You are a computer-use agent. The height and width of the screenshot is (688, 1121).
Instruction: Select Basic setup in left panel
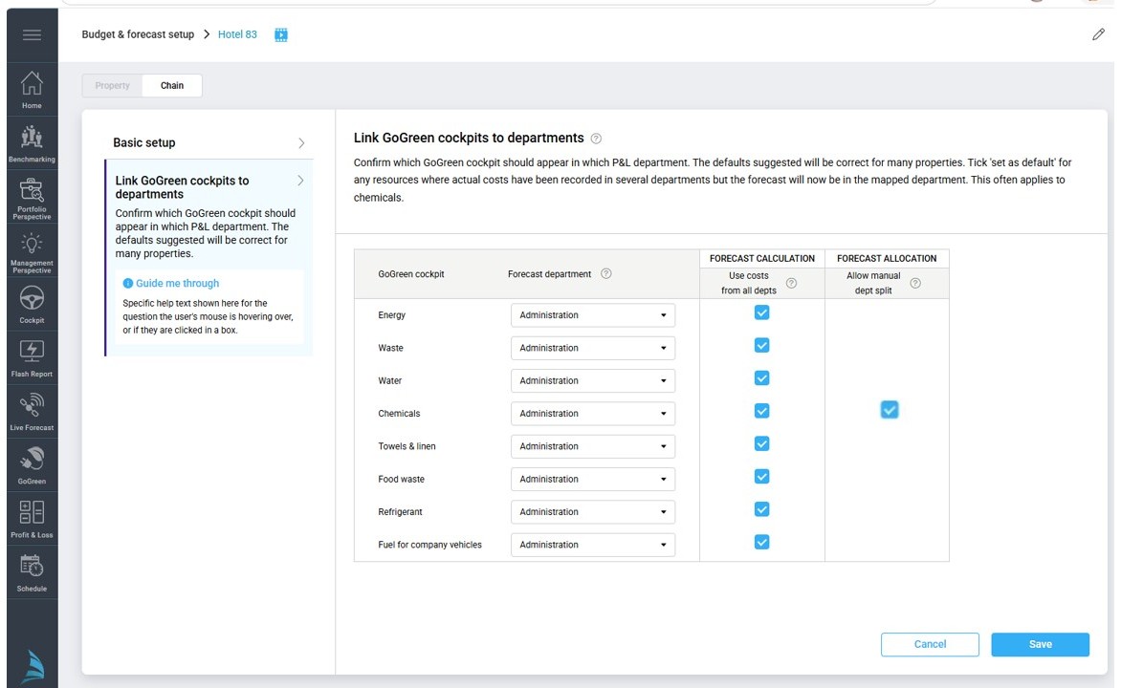tap(143, 143)
